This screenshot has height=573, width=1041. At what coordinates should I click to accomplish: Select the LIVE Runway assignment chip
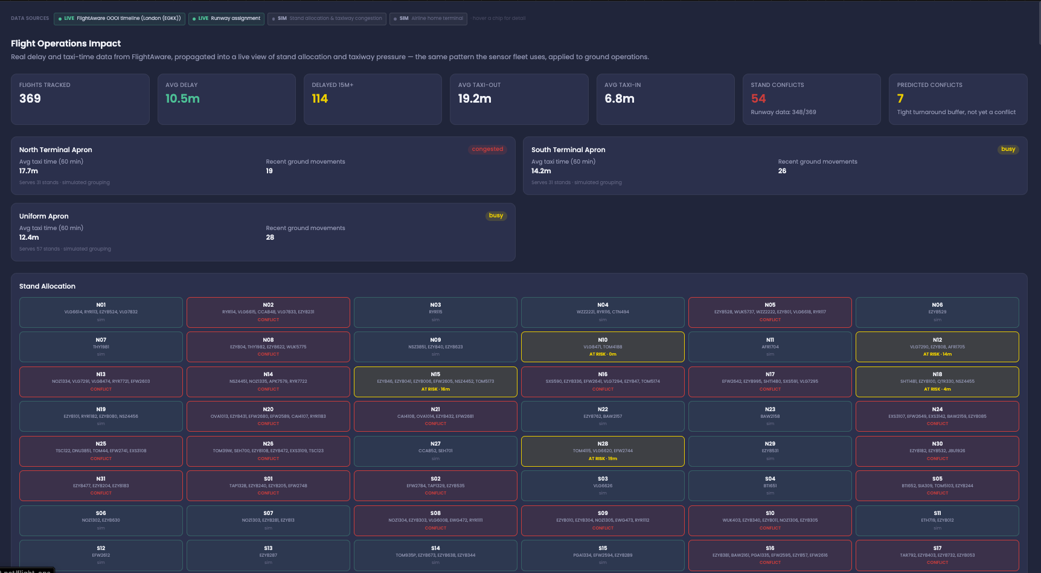[226, 19]
